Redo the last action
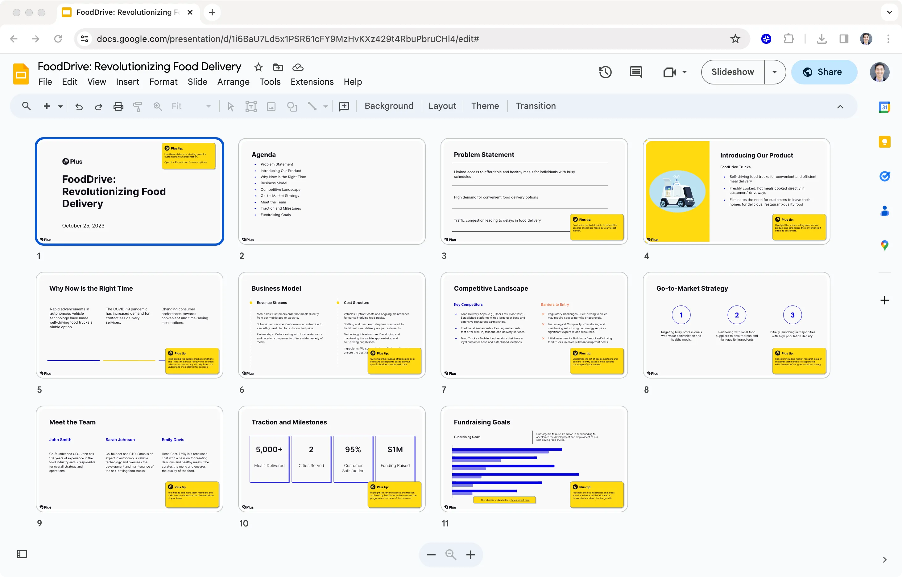This screenshot has width=902, height=577. click(x=98, y=106)
